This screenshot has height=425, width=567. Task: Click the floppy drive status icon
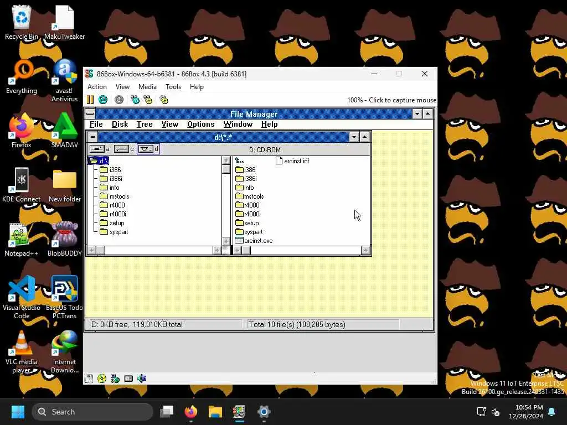tap(89, 379)
